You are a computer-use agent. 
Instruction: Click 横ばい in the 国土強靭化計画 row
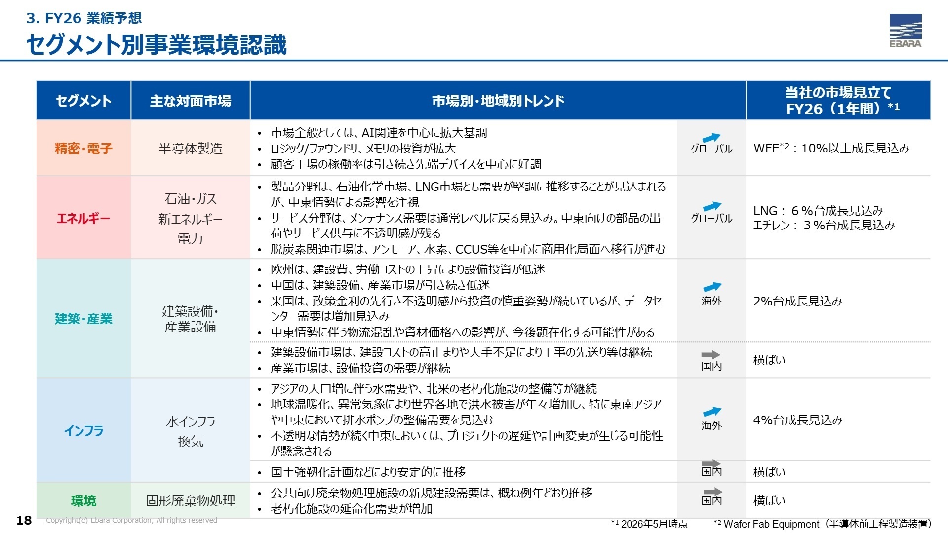[x=769, y=472]
